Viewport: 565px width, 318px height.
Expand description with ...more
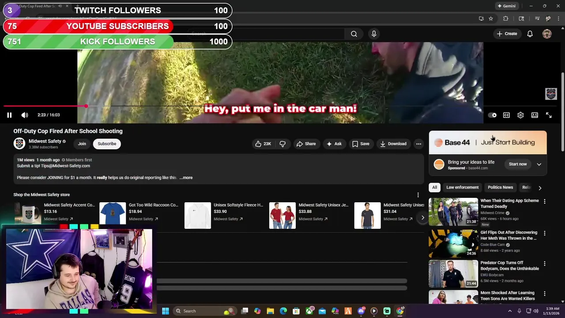tap(186, 178)
